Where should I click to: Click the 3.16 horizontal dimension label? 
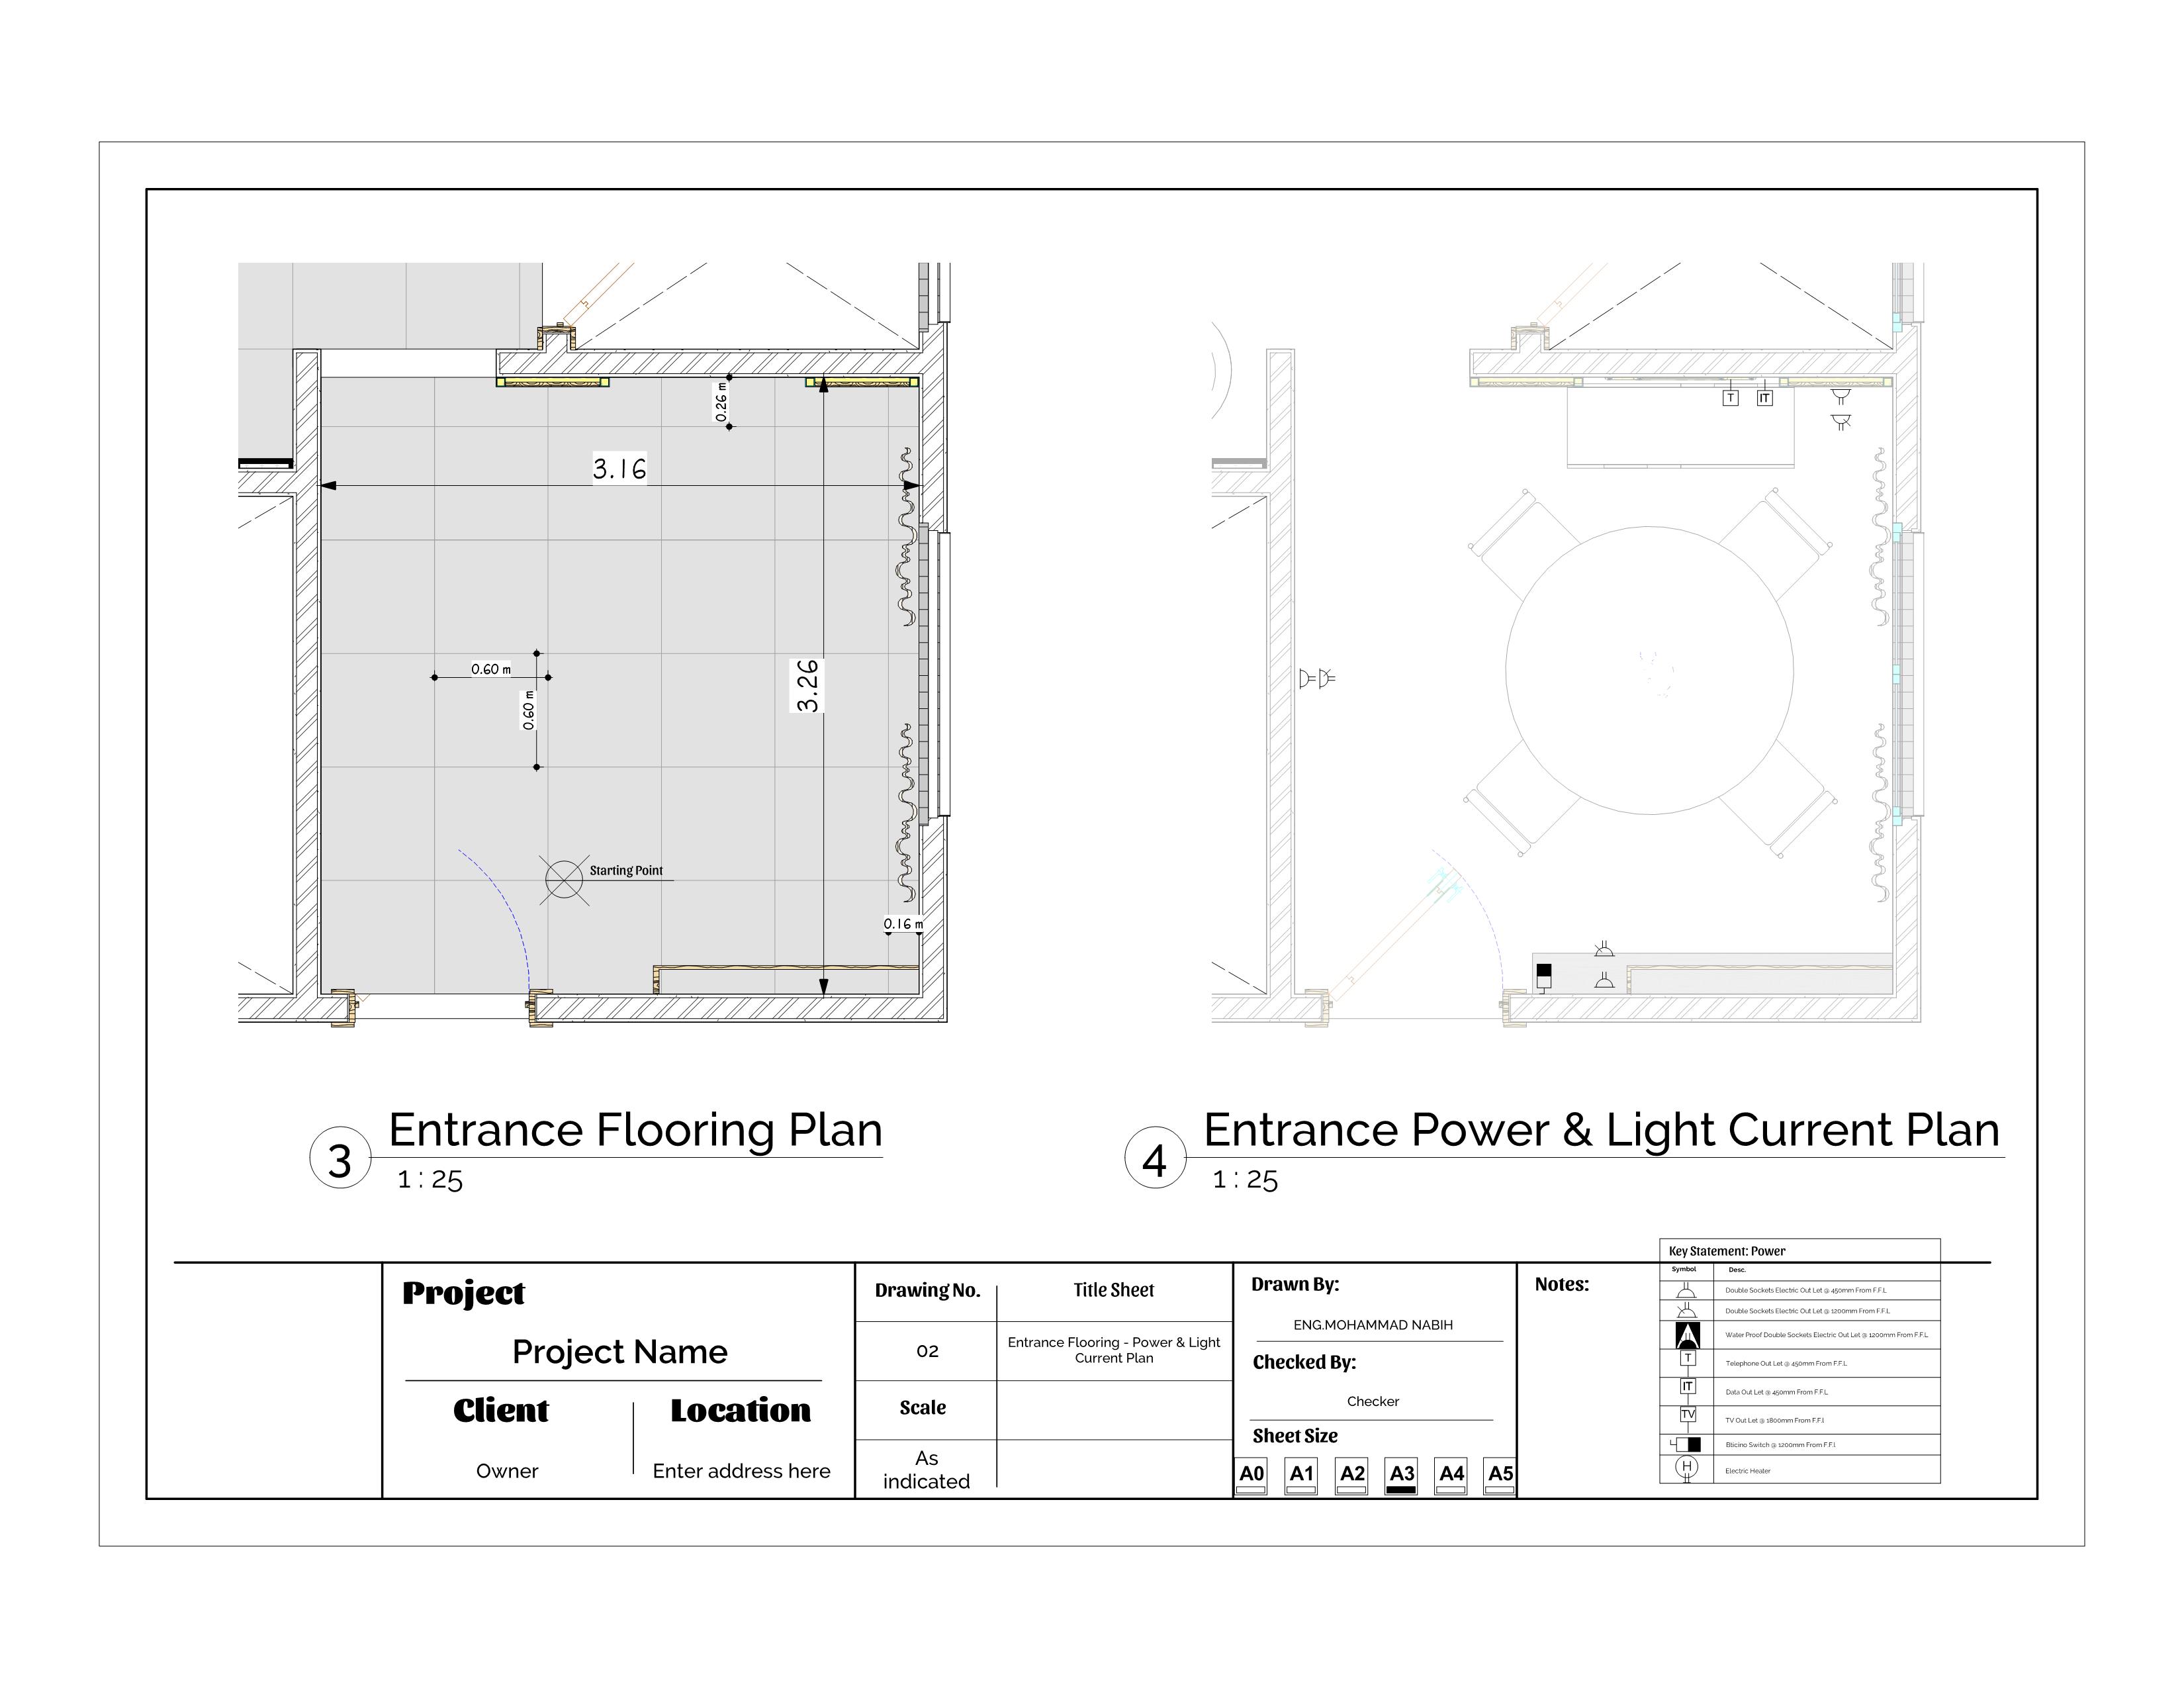click(619, 468)
